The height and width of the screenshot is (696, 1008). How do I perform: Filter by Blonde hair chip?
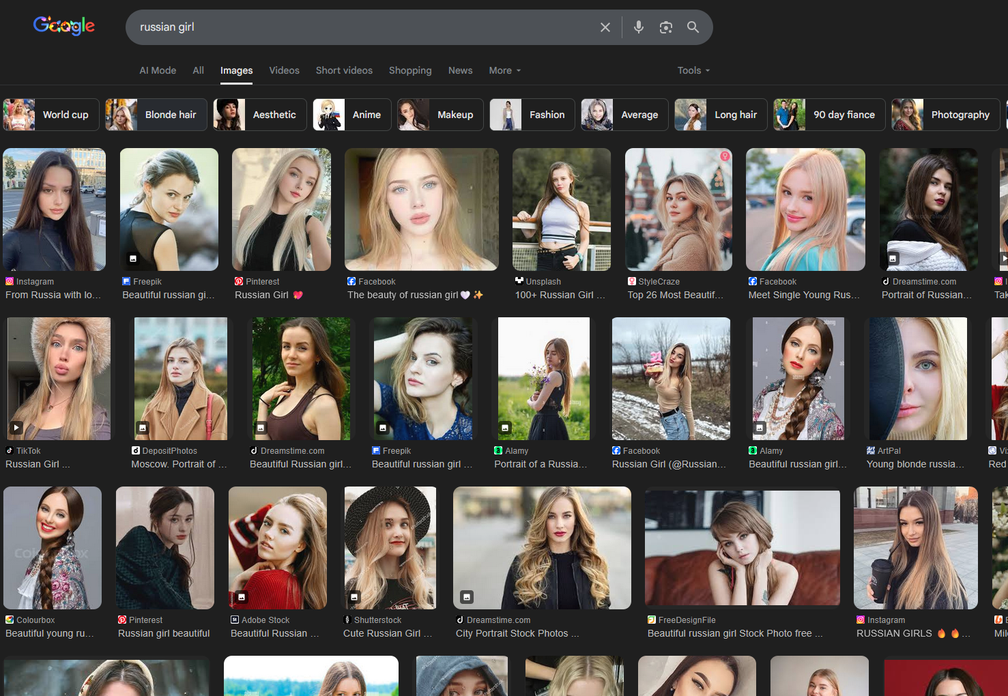tap(156, 115)
